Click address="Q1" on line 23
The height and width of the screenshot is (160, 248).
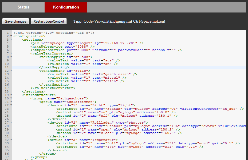click(165, 109)
